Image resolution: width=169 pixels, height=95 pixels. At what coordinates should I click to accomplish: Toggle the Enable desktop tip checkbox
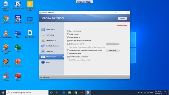pyautogui.click(x=68, y=37)
